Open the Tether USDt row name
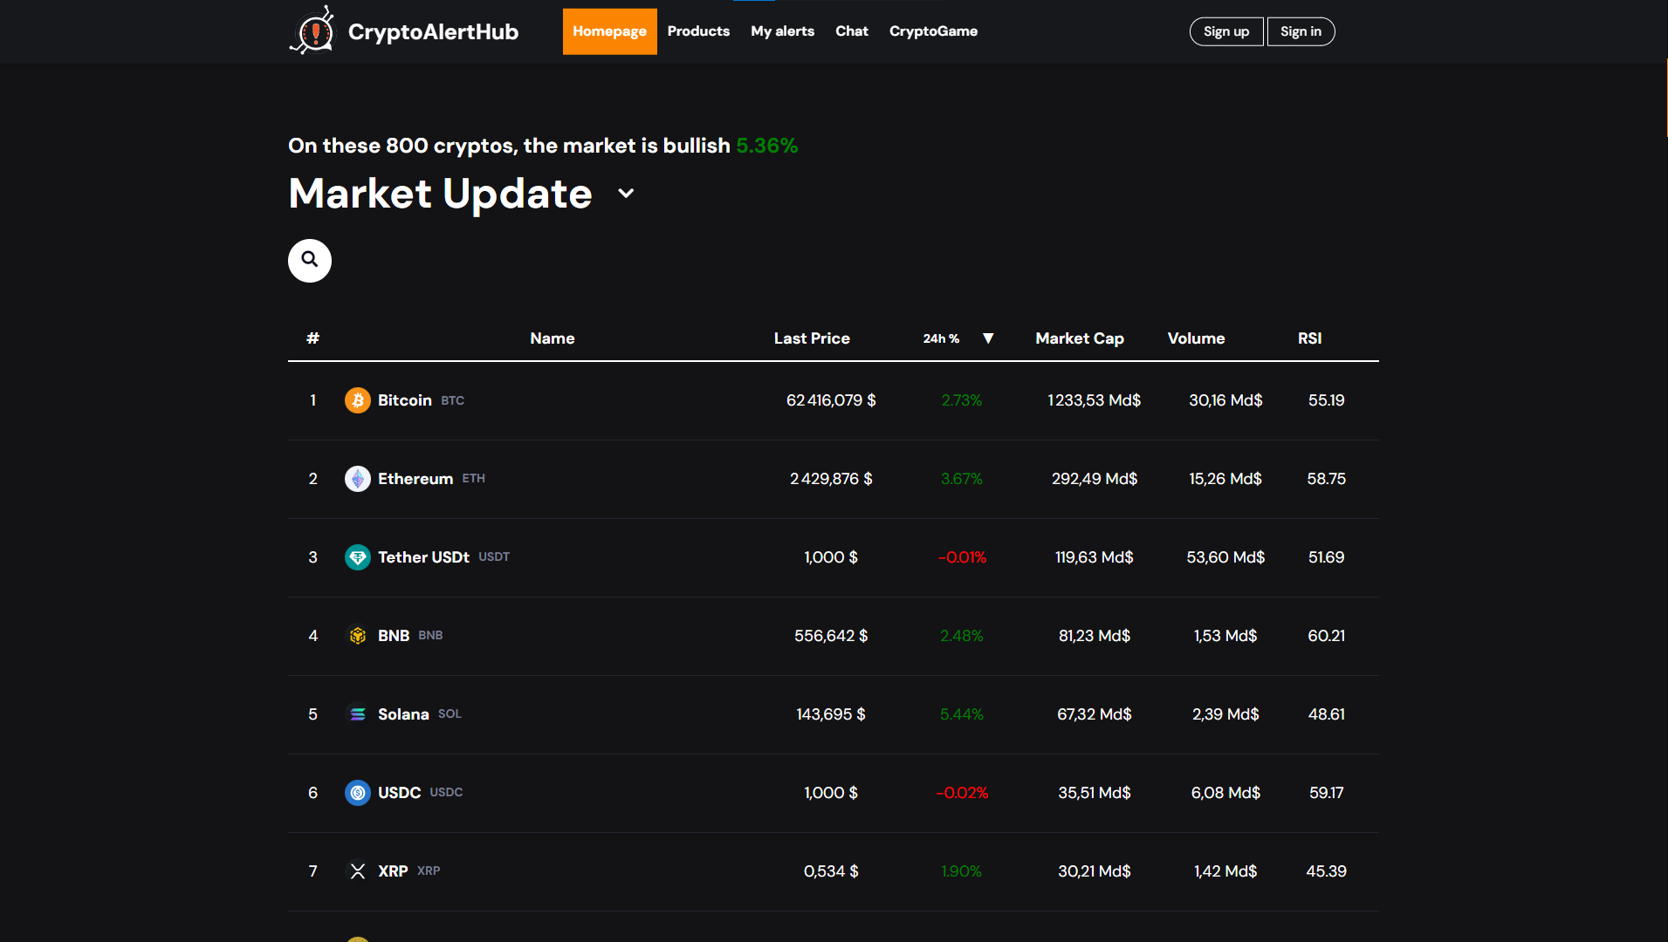This screenshot has width=1668, height=942. click(x=423, y=557)
